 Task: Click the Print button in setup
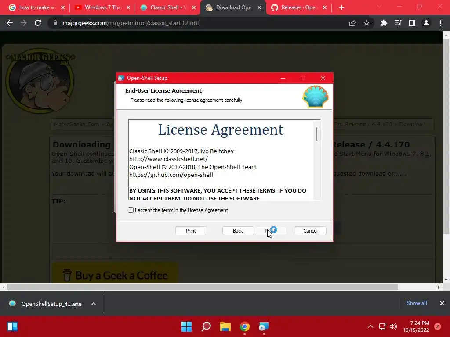tap(191, 231)
